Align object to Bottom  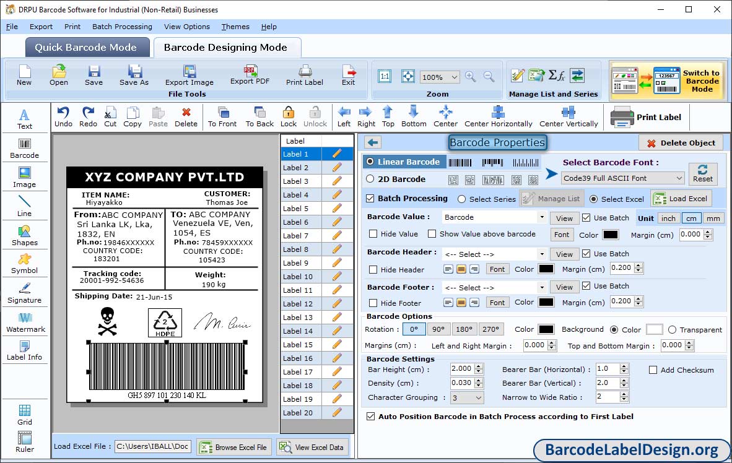click(414, 117)
